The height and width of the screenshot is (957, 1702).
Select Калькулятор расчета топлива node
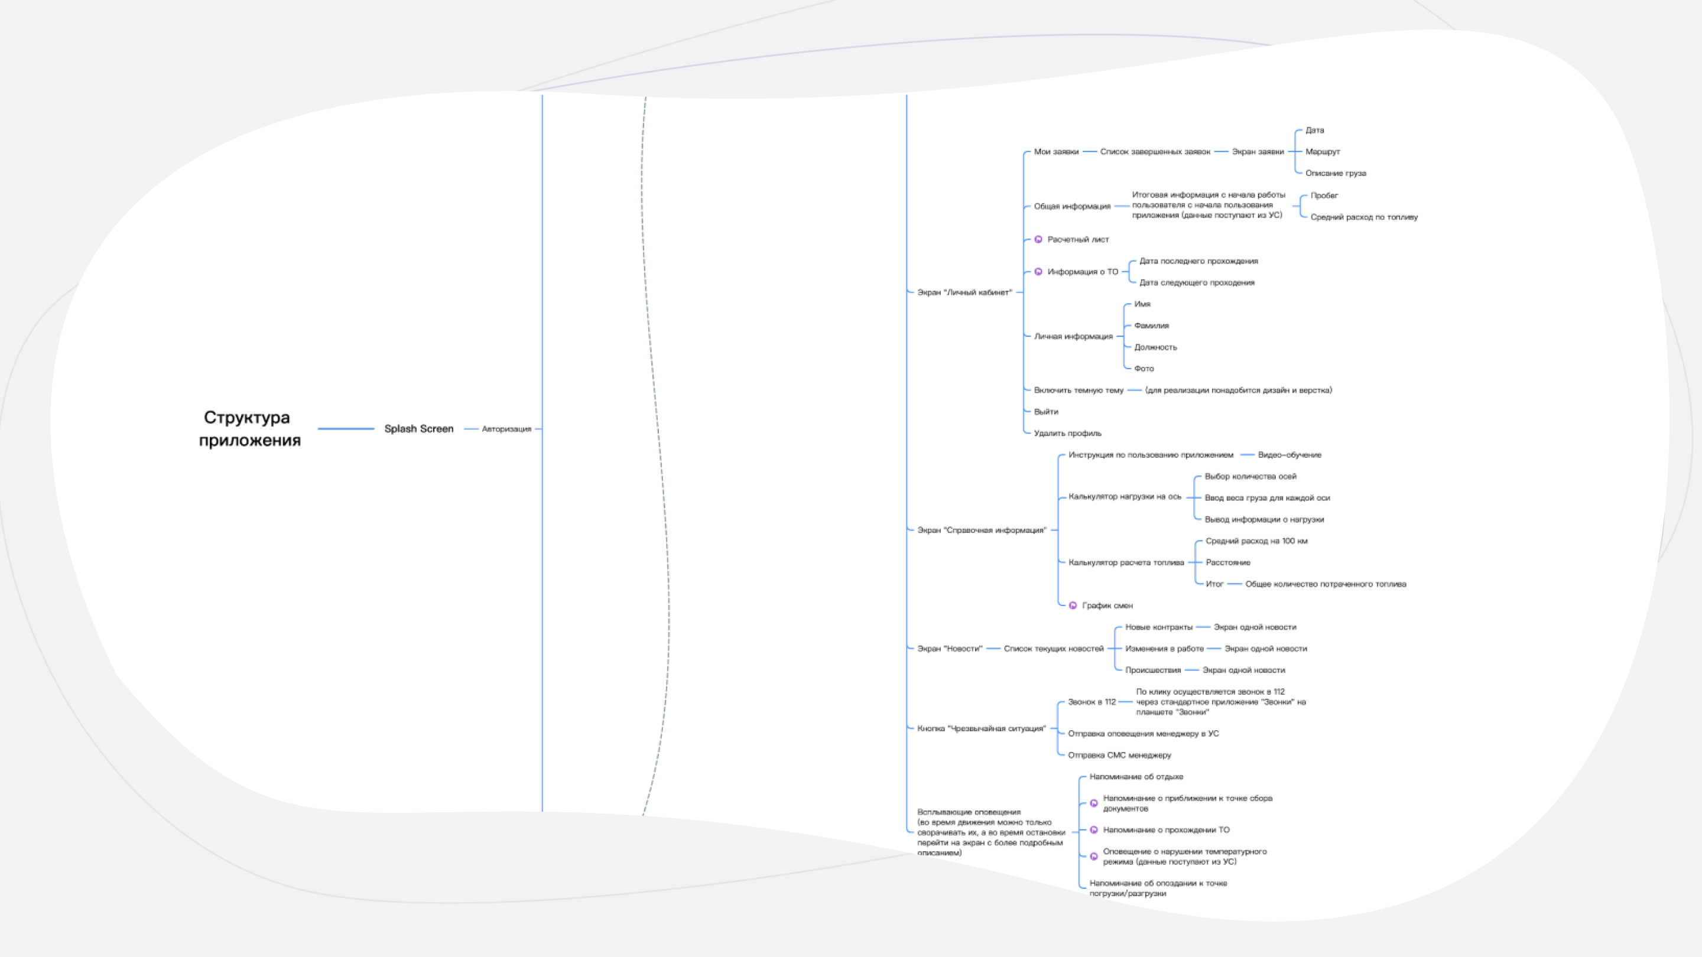(x=1126, y=563)
